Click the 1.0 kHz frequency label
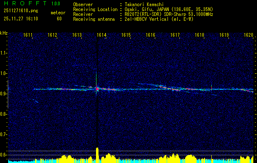This screenshot has height=163, width=257. click(x=3, y=73)
